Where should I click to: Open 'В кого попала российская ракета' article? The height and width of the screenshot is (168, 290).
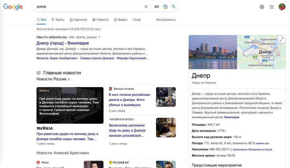pos(129,100)
